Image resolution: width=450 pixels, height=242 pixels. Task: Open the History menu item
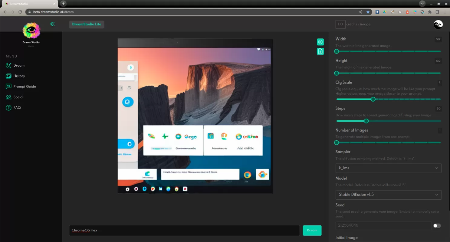[x=19, y=76]
